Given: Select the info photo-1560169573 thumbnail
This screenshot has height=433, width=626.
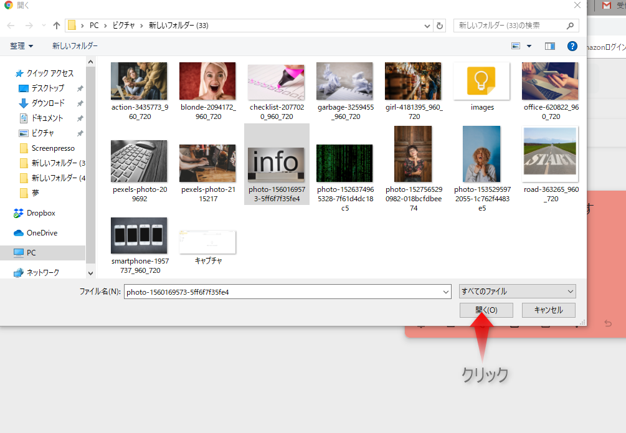Looking at the screenshot, I should point(277,164).
